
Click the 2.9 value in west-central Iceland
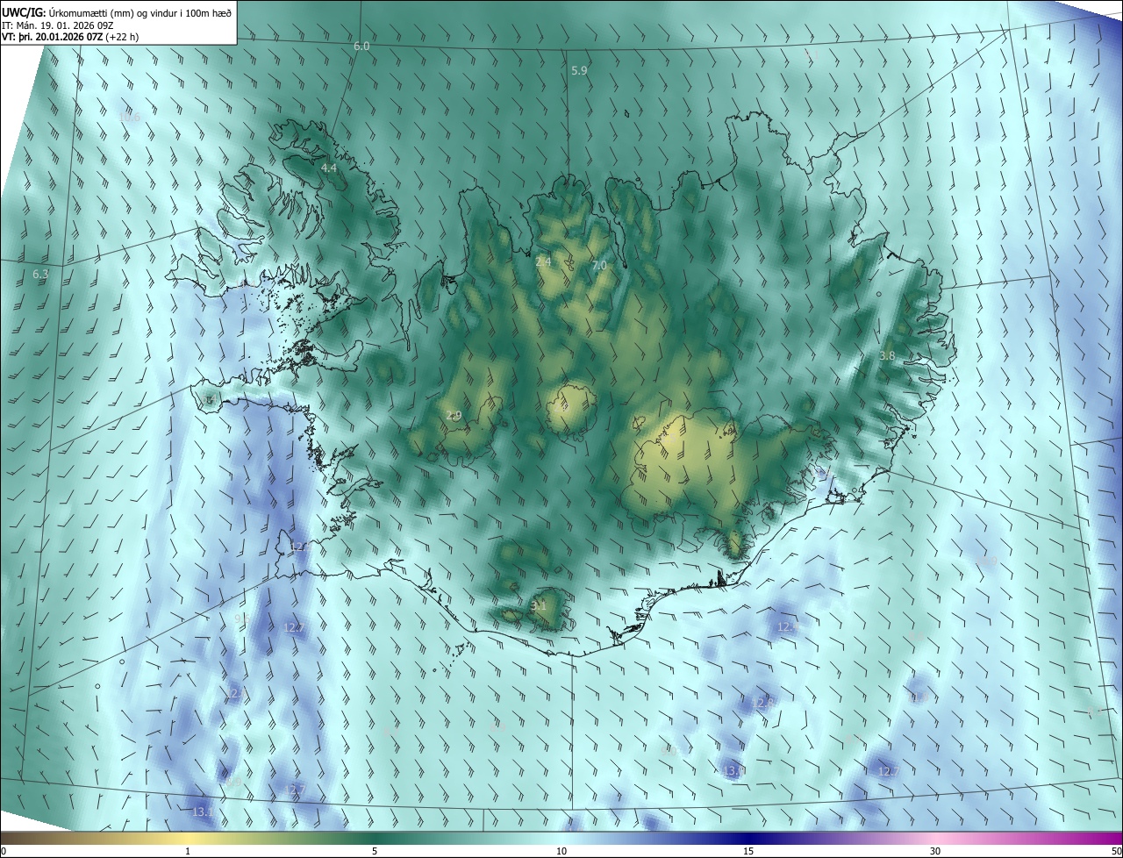pos(454,415)
